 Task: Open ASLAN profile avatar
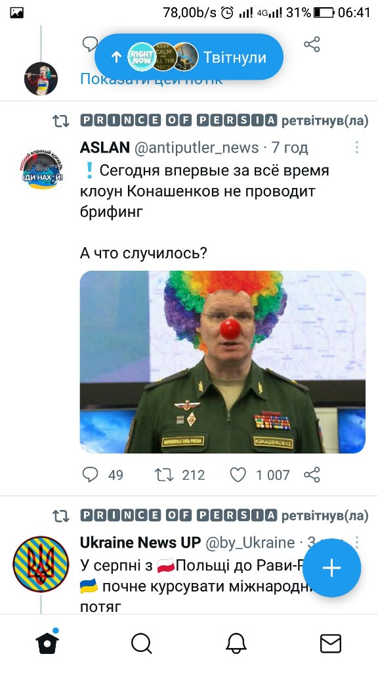[41, 169]
